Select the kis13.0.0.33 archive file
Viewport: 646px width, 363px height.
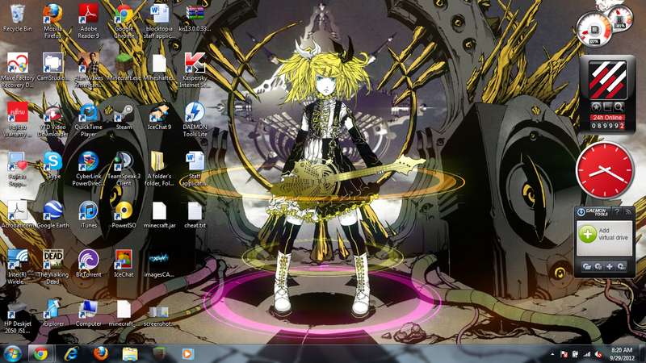tap(195, 18)
